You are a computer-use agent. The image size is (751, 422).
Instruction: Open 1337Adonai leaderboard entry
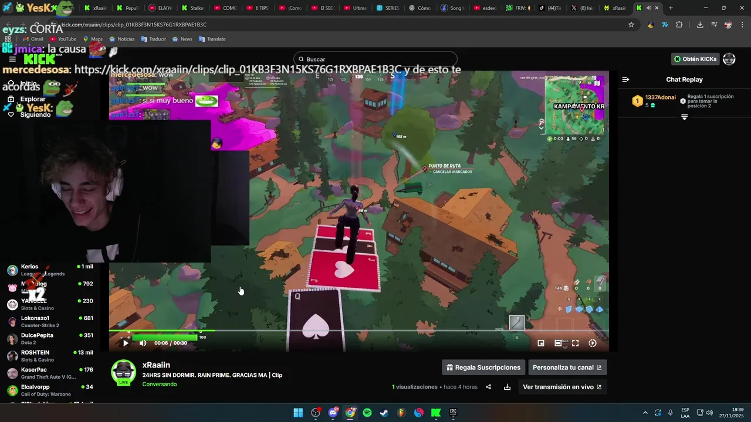[x=654, y=101]
